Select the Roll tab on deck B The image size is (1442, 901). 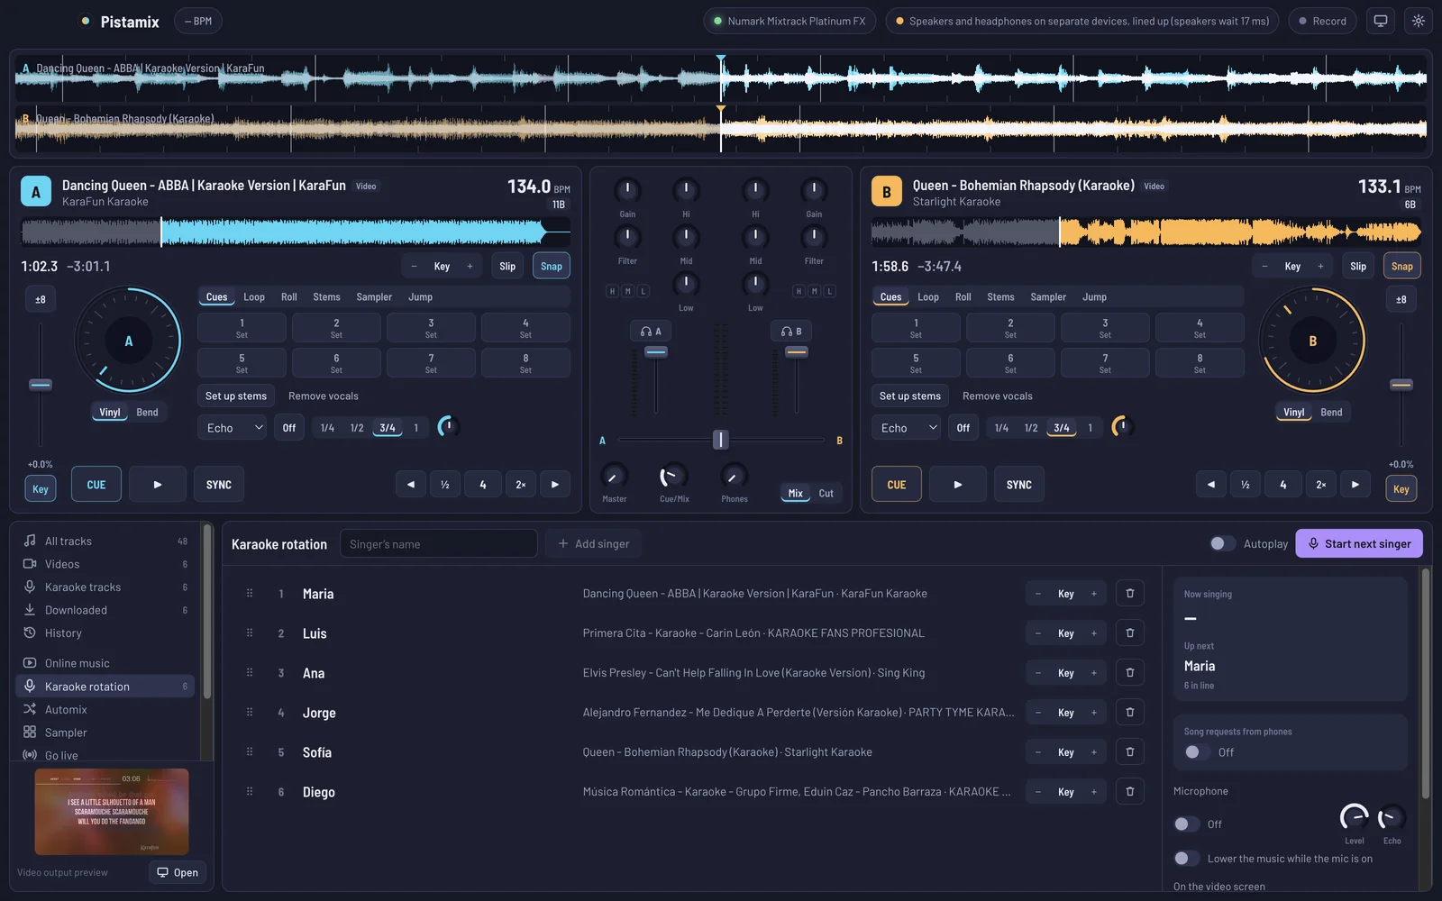point(963,297)
